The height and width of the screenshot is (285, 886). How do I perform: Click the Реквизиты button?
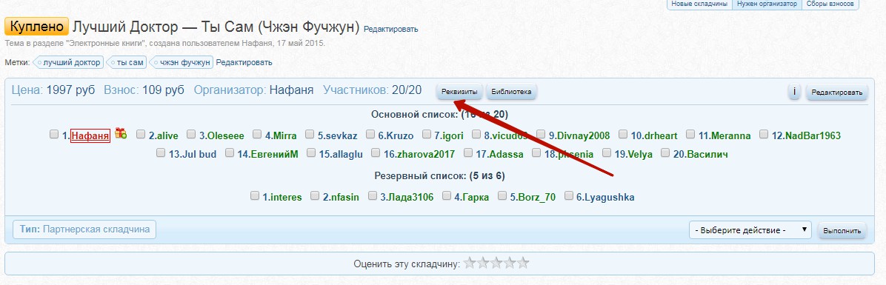(x=459, y=92)
